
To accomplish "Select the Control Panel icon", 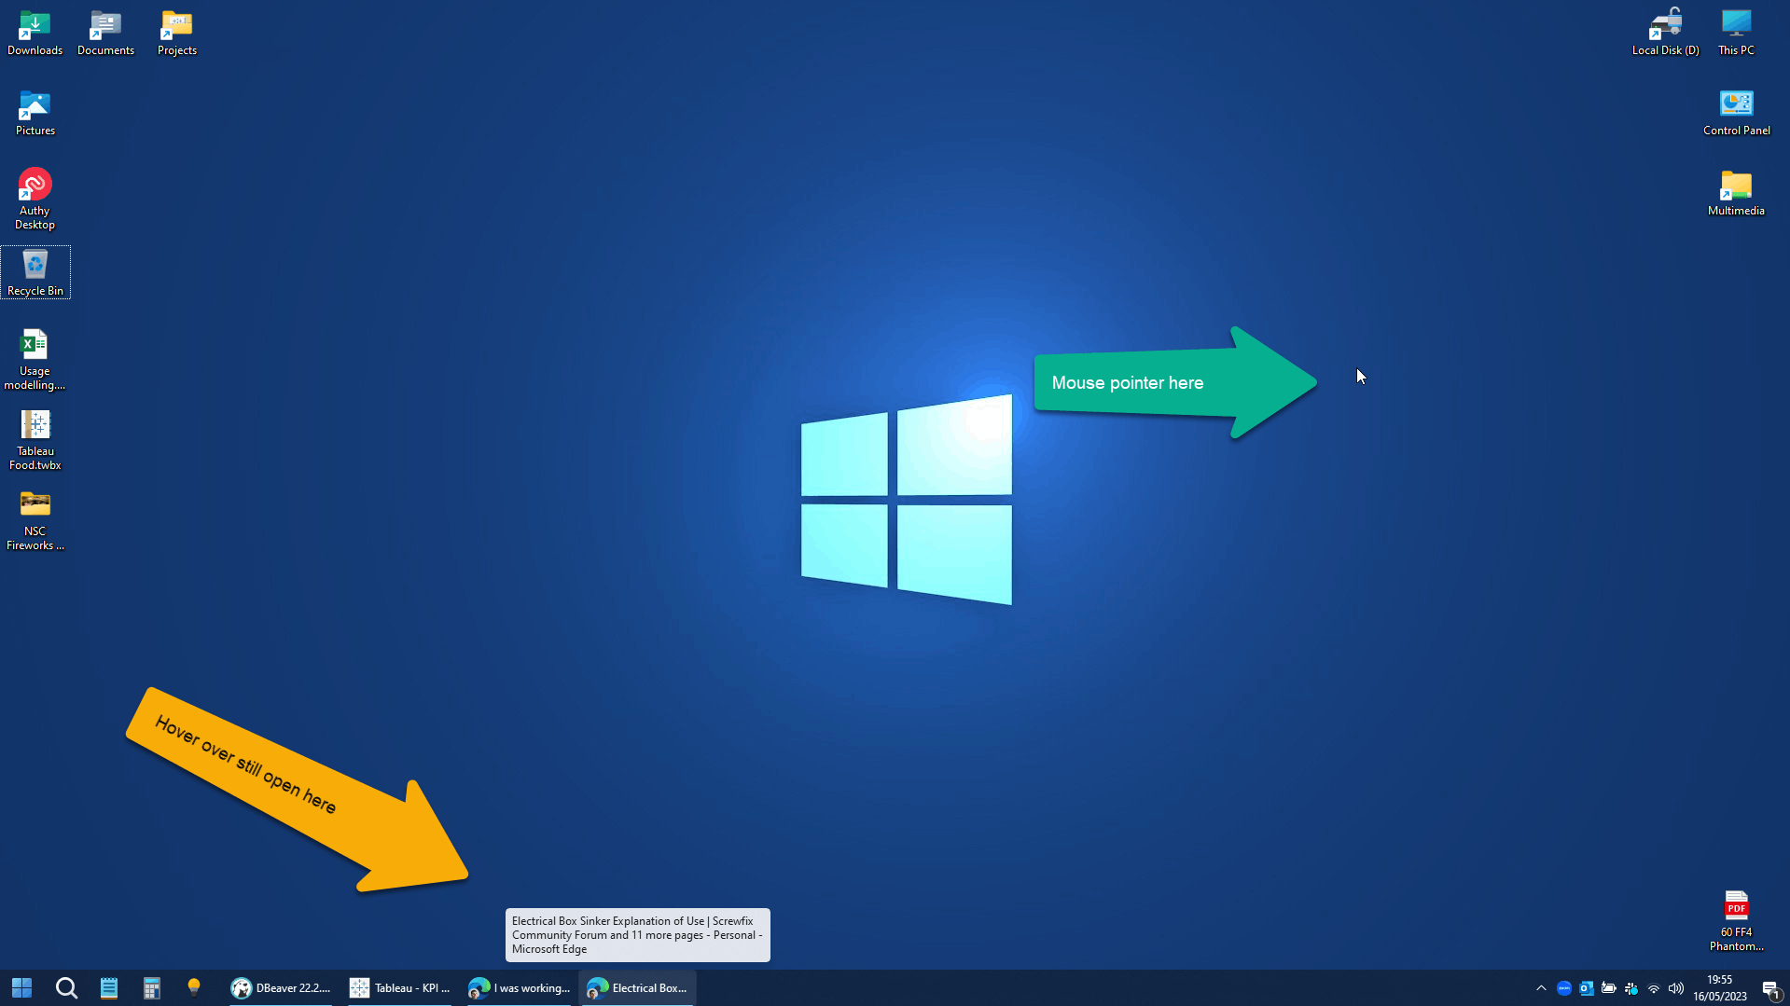I will [x=1736, y=113].
